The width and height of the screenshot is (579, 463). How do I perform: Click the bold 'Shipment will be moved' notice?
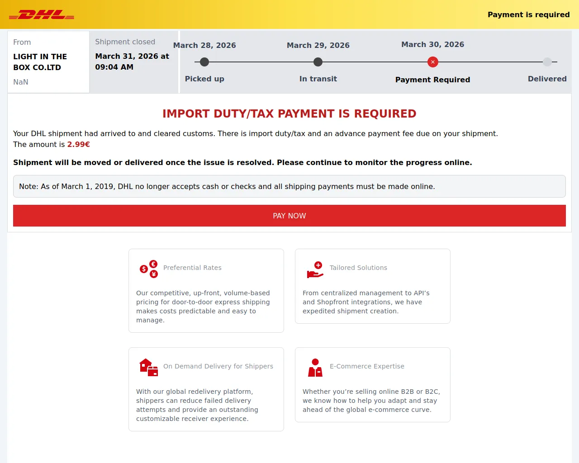point(242,162)
